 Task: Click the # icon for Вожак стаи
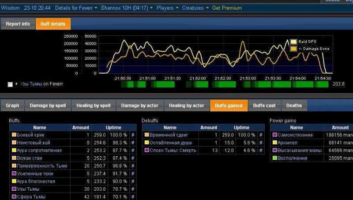[x=133, y=158]
